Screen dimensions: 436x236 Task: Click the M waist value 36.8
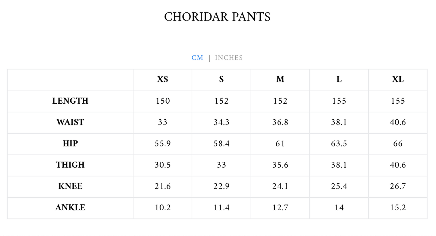click(x=280, y=122)
